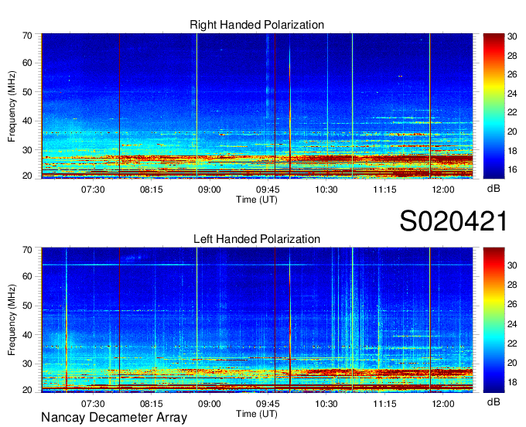526x427 pixels.
Task: Click the Right Handed plot's color bar
Action: click(x=494, y=106)
